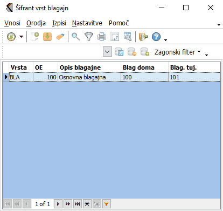Select the Blag doma 100 cell
The width and height of the screenshot is (223, 211).
click(x=145, y=77)
